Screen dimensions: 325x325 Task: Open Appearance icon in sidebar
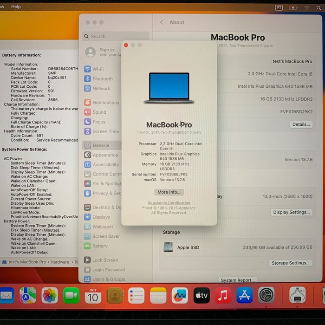tap(87, 155)
